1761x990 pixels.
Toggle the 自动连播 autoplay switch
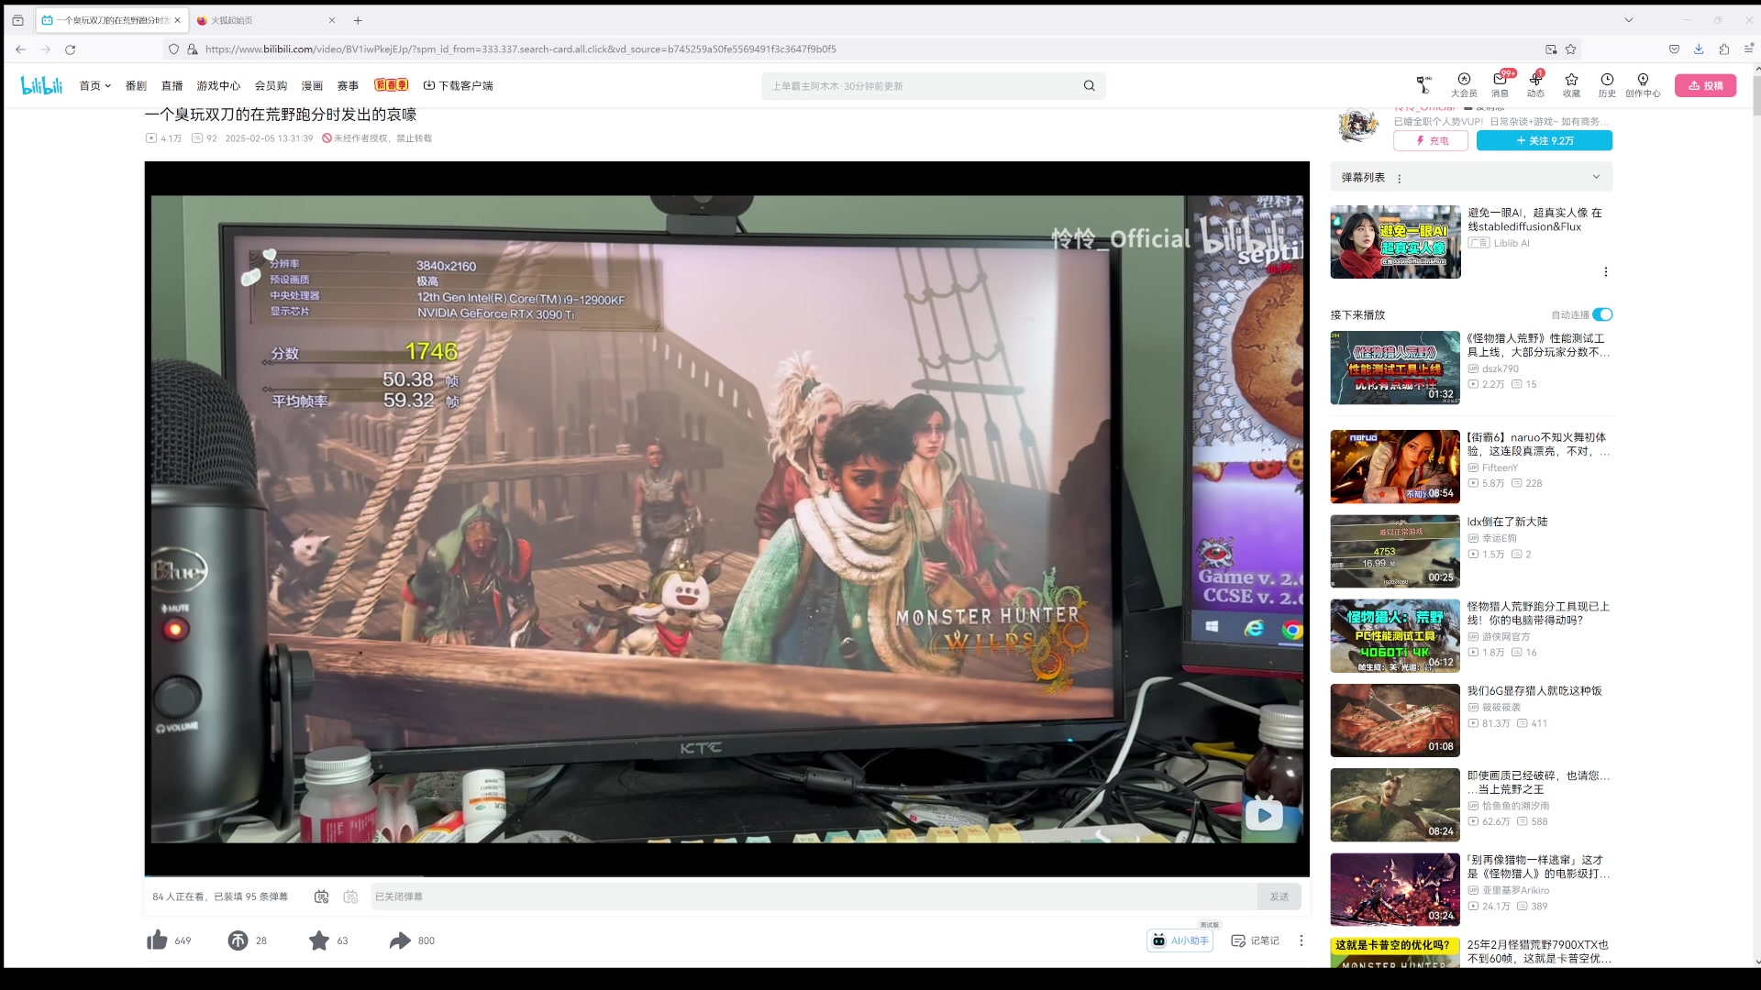[x=1602, y=314]
